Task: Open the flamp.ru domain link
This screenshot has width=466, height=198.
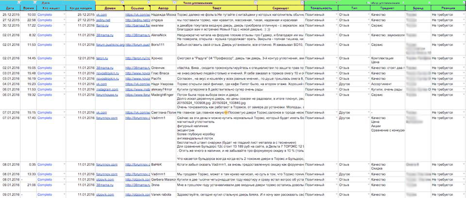Action: [x=102, y=26]
